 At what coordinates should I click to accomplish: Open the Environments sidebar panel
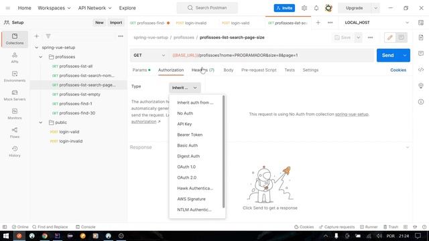pos(15,76)
